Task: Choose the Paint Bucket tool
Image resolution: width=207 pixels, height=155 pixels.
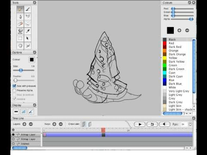Action: tap(20, 31)
